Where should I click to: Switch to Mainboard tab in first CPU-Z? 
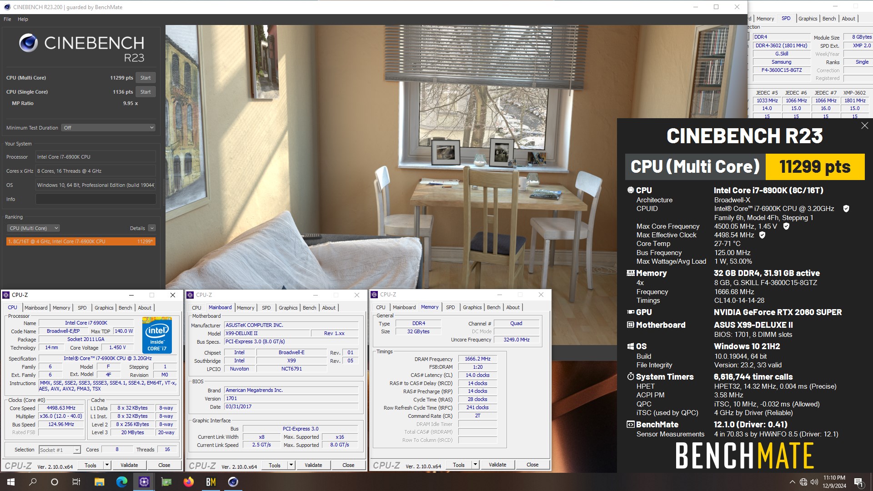[x=36, y=308]
